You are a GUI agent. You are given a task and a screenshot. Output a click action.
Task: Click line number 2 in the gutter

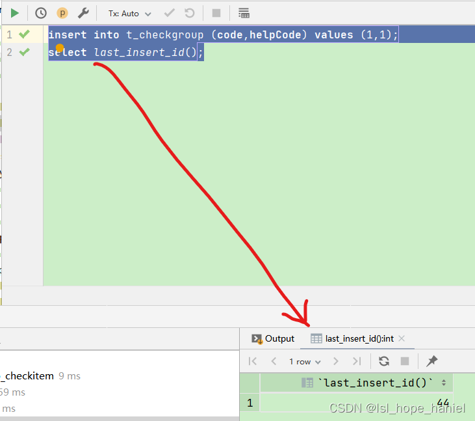tap(9, 52)
